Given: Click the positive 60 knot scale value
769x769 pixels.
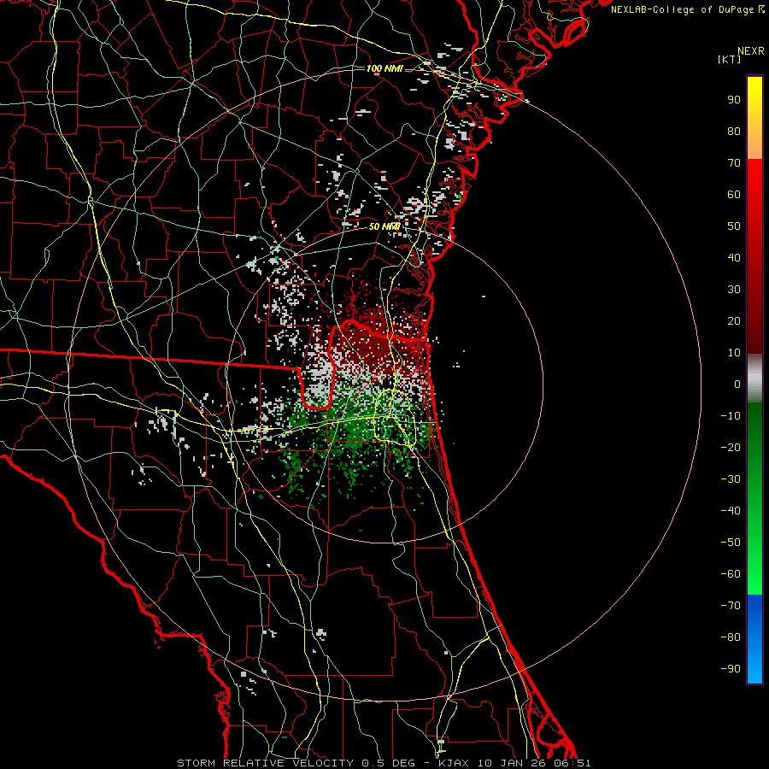Looking at the screenshot, I should (734, 195).
